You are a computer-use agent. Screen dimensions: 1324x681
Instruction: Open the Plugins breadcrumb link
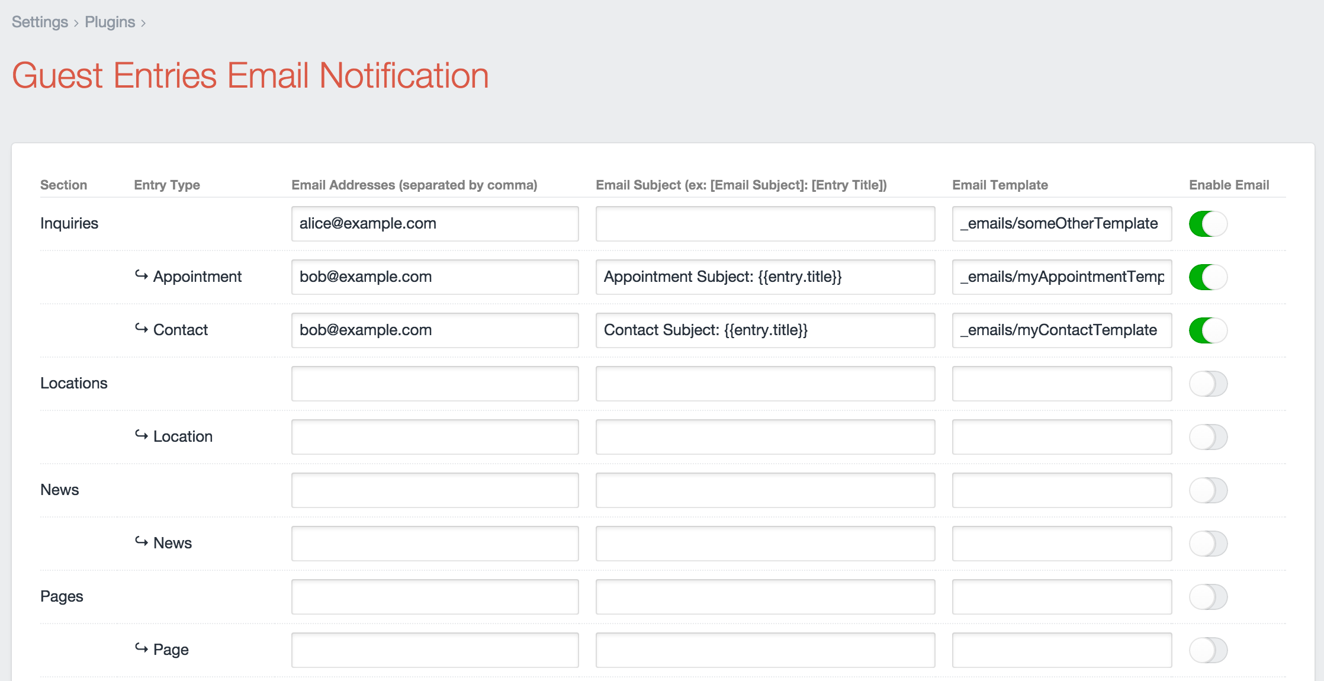pos(110,22)
